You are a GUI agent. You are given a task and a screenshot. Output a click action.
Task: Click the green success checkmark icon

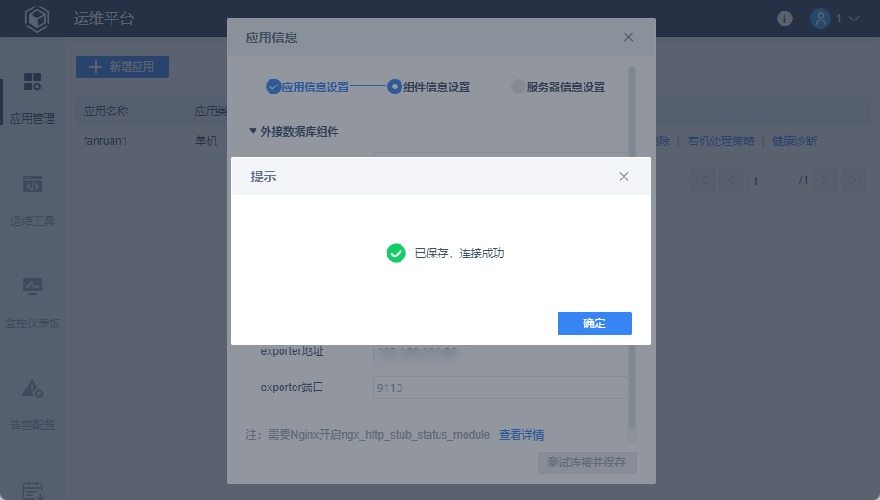point(396,254)
